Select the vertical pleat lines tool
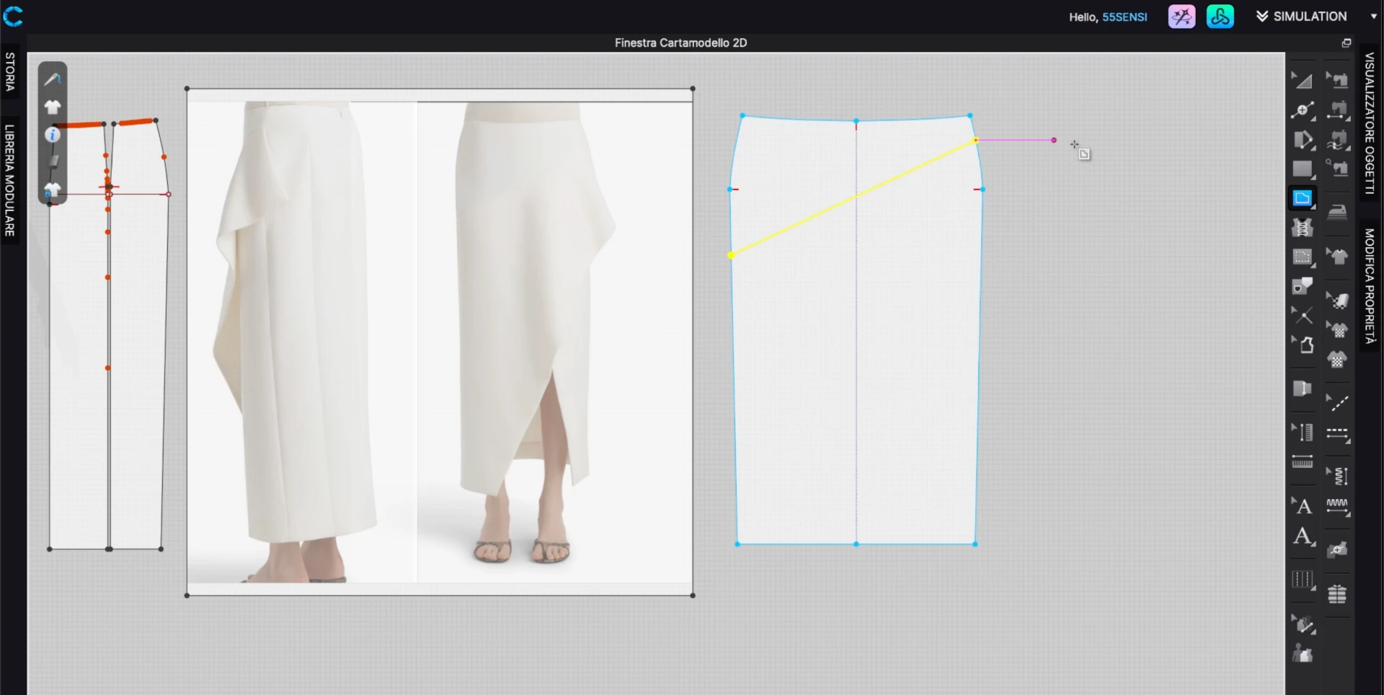The height and width of the screenshot is (695, 1384). pos(1303,580)
